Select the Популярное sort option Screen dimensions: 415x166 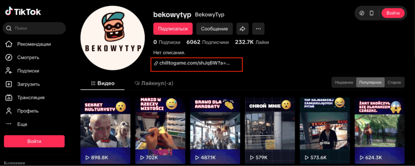point(370,82)
